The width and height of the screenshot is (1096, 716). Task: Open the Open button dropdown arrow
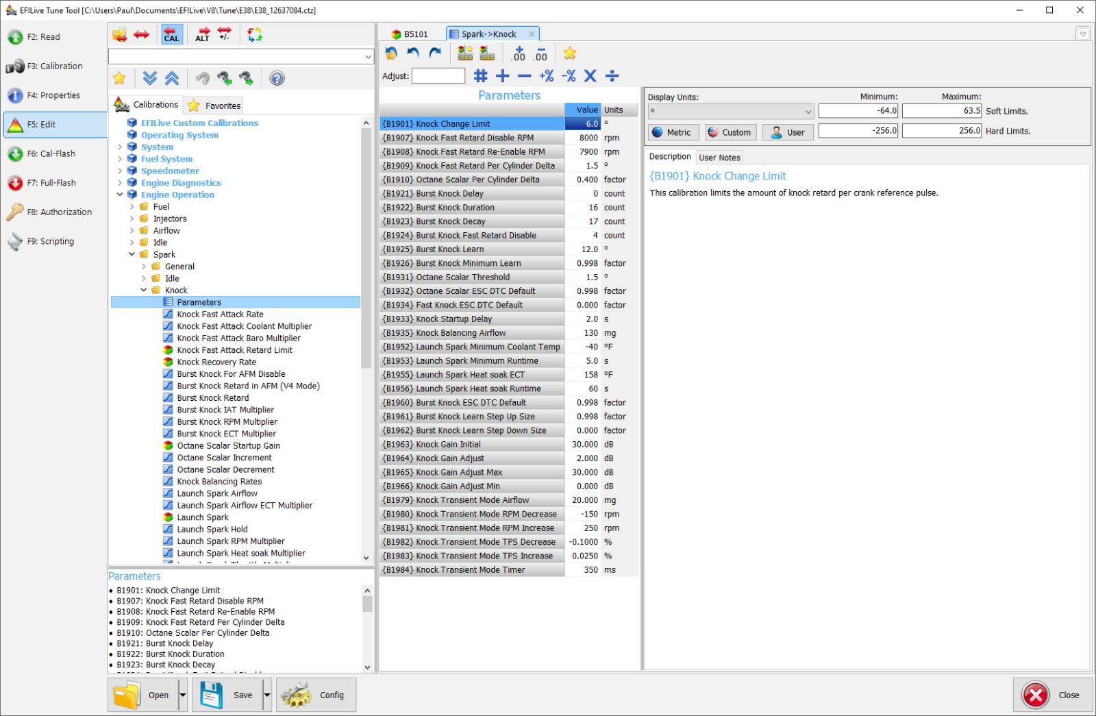point(183,695)
